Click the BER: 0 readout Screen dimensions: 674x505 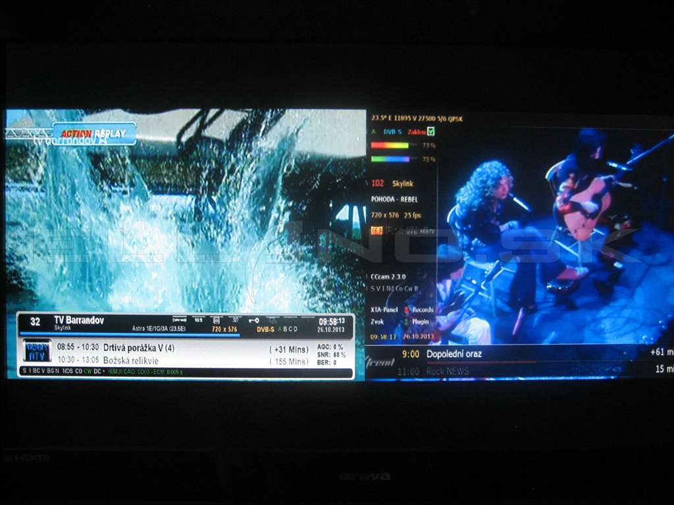point(326,363)
